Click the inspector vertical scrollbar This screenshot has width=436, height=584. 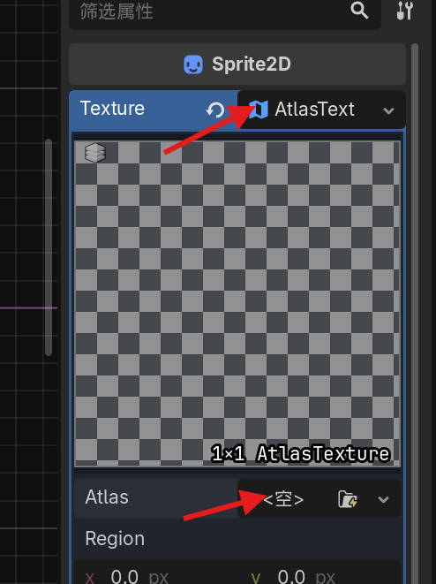pyautogui.click(x=415, y=314)
